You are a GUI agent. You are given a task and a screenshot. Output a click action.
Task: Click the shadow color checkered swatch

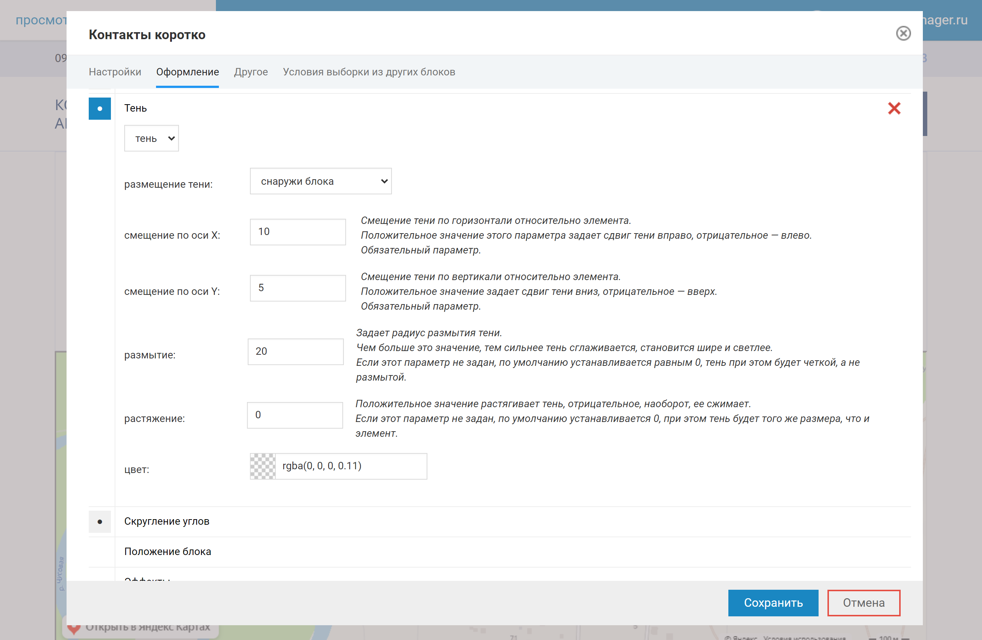click(263, 466)
